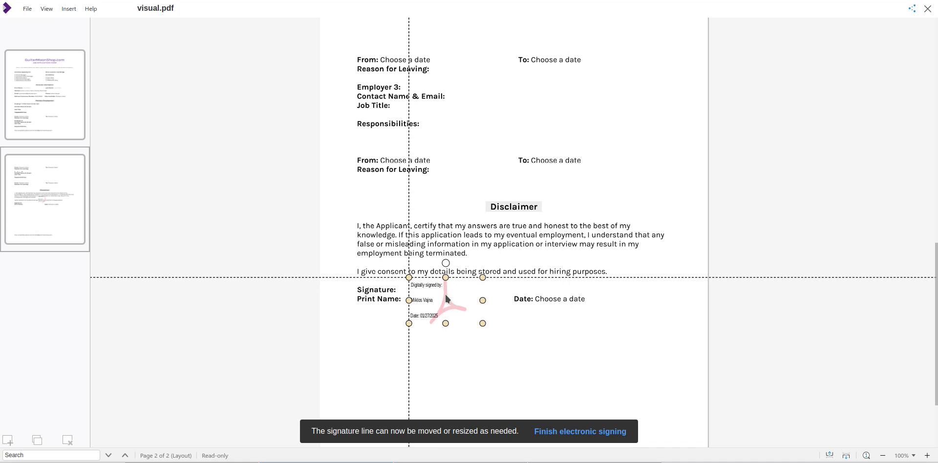Find previous search result up arrow
The height and width of the screenshot is (463, 938).
[x=125, y=455]
